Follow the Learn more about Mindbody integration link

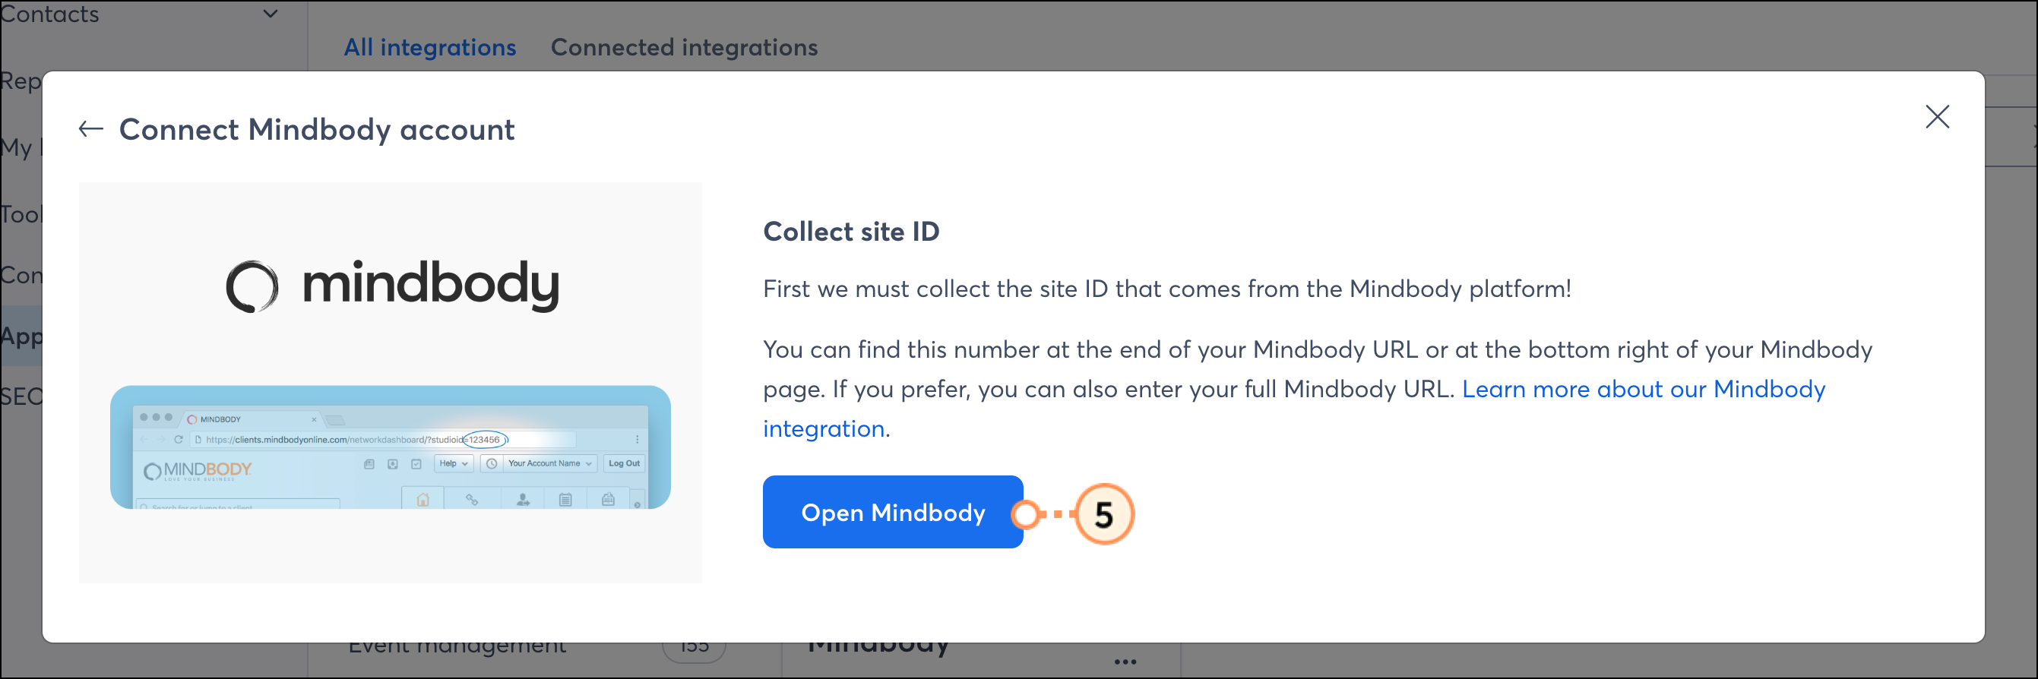pos(1293,409)
